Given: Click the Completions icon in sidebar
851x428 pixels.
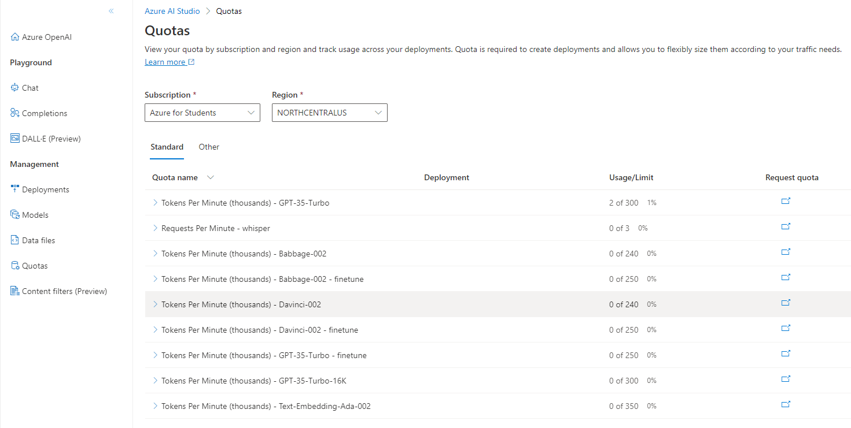Looking at the screenshot, I should (x=15, y=113).
